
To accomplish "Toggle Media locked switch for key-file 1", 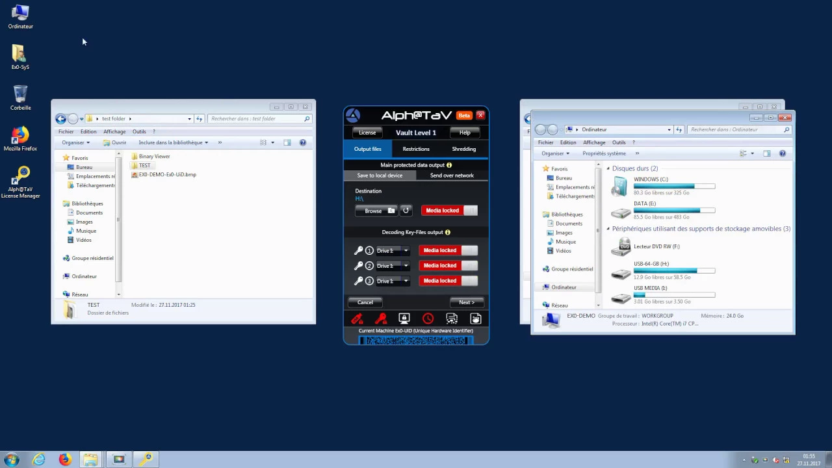I will click(x=448, y=250).
